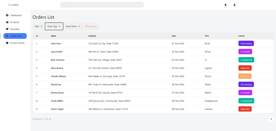Click the Products box icon in sidebar
Screen dimensions: 276x131
point(7,22)
